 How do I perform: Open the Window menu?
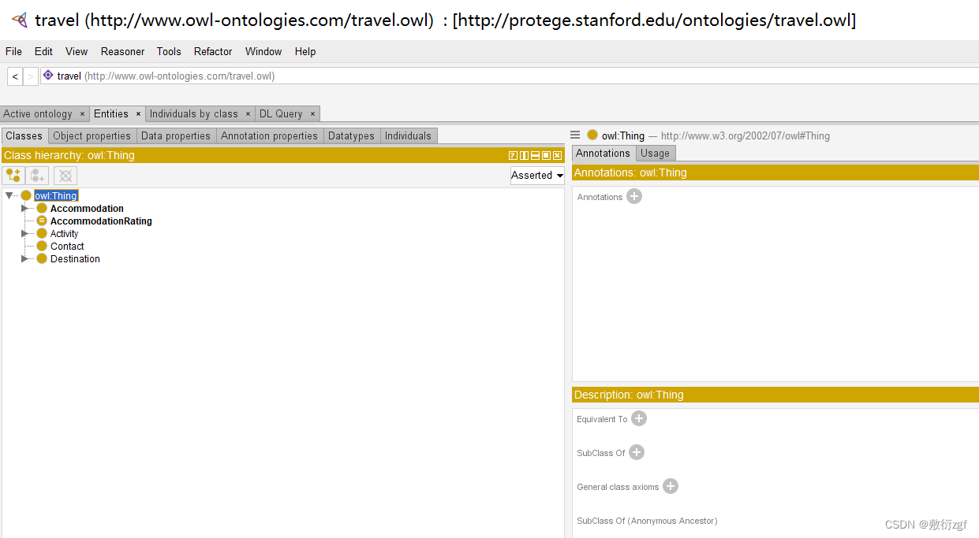coord(263,51)
